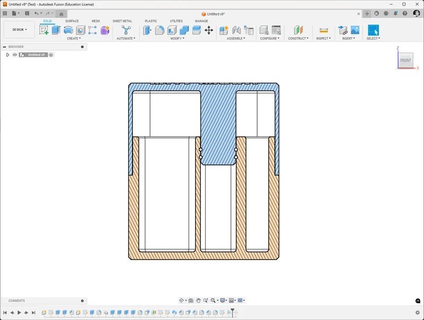The width and height of the screenshot is (424, 320).
Task: Click the Insert image canvas icon
Action: pyautogui.click(x=355, y=30)
